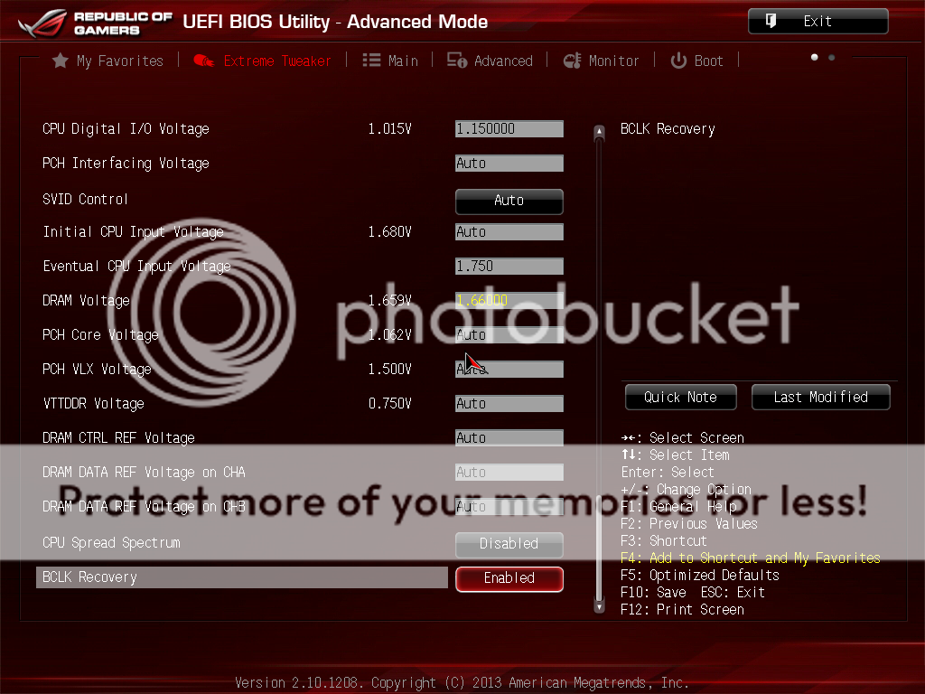Click the scrollbar down arrow
Viewport: 925px width, 694px height.
click(x=598, y=607)
